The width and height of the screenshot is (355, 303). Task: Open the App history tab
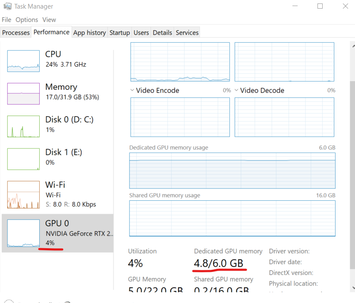click(x=89, y=32)
